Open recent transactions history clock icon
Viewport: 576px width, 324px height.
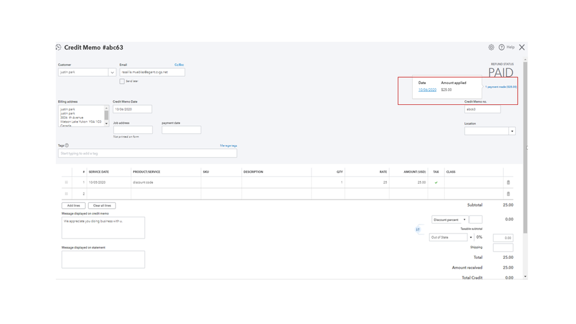(58, 47)
